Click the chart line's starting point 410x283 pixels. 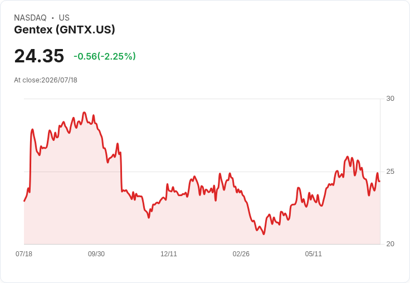[x=25, y=201]
